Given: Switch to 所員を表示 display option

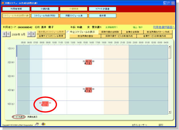Looking at the screenshot, I should 33,117.
